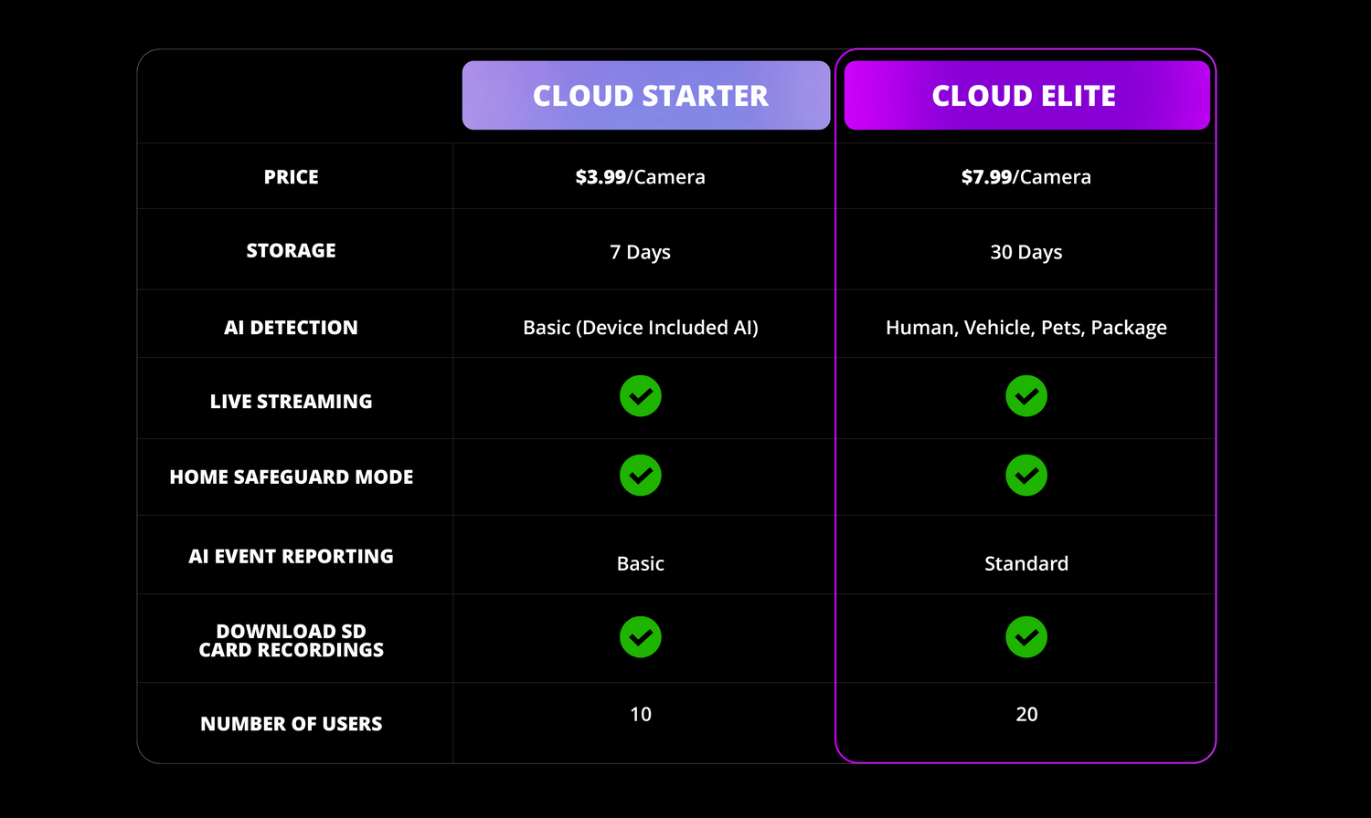Click the DOWNLOAD SD CARD RECORDINGS label
Viewport: 1371px width, 818px height.
pos(291,641)
